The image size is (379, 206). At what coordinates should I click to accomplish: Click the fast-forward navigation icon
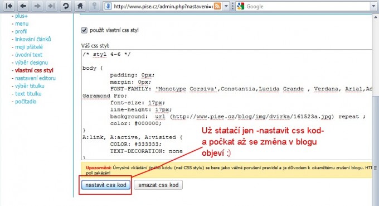click(x=51, y=6)
